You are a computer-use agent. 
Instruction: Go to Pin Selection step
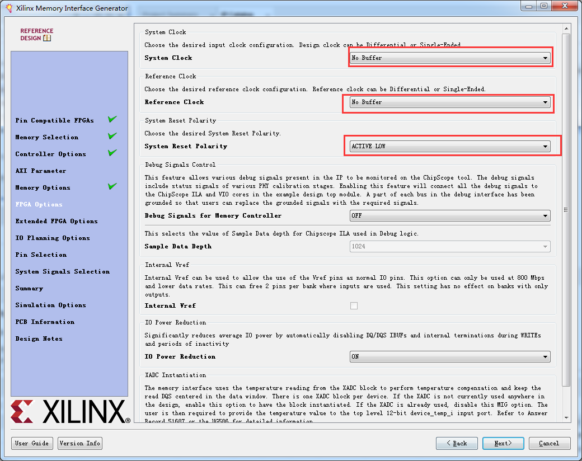41,255
